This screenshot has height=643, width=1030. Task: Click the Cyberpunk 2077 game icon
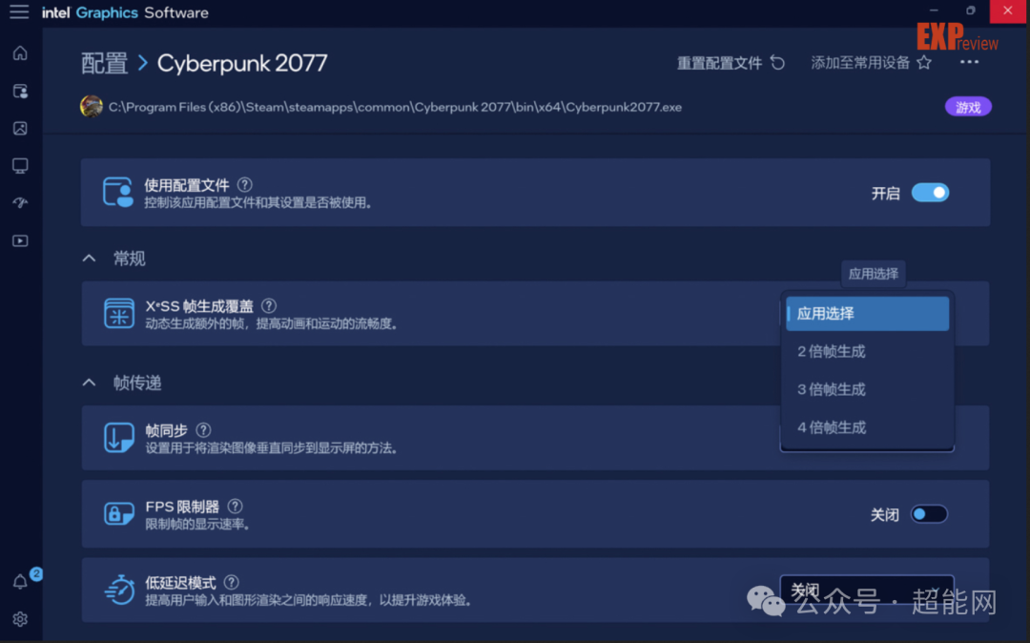pos(92,107)
